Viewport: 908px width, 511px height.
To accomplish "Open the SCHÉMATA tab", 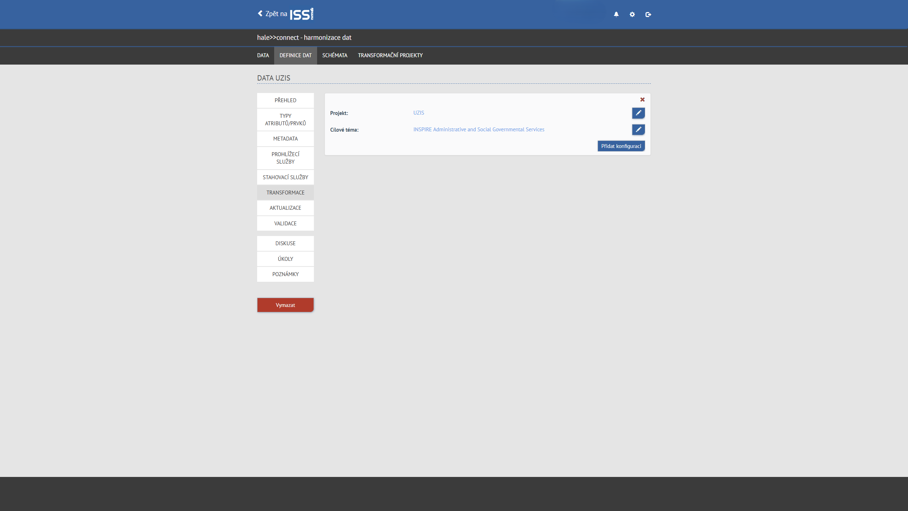I will [334, 55].
